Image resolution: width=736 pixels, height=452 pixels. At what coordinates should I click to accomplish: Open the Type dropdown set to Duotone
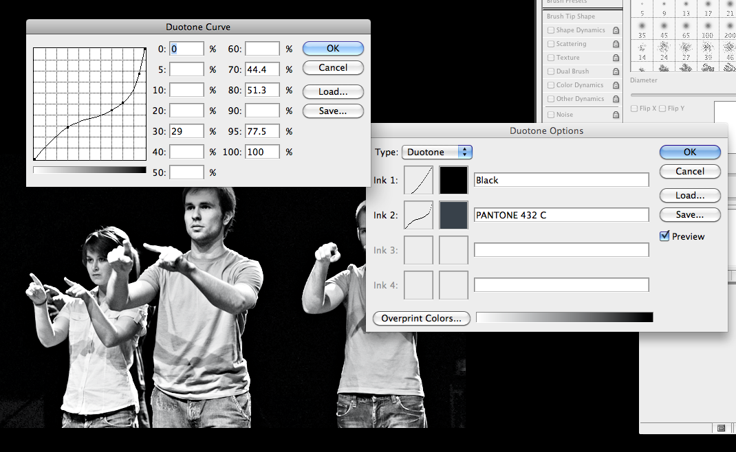[437, 152]
